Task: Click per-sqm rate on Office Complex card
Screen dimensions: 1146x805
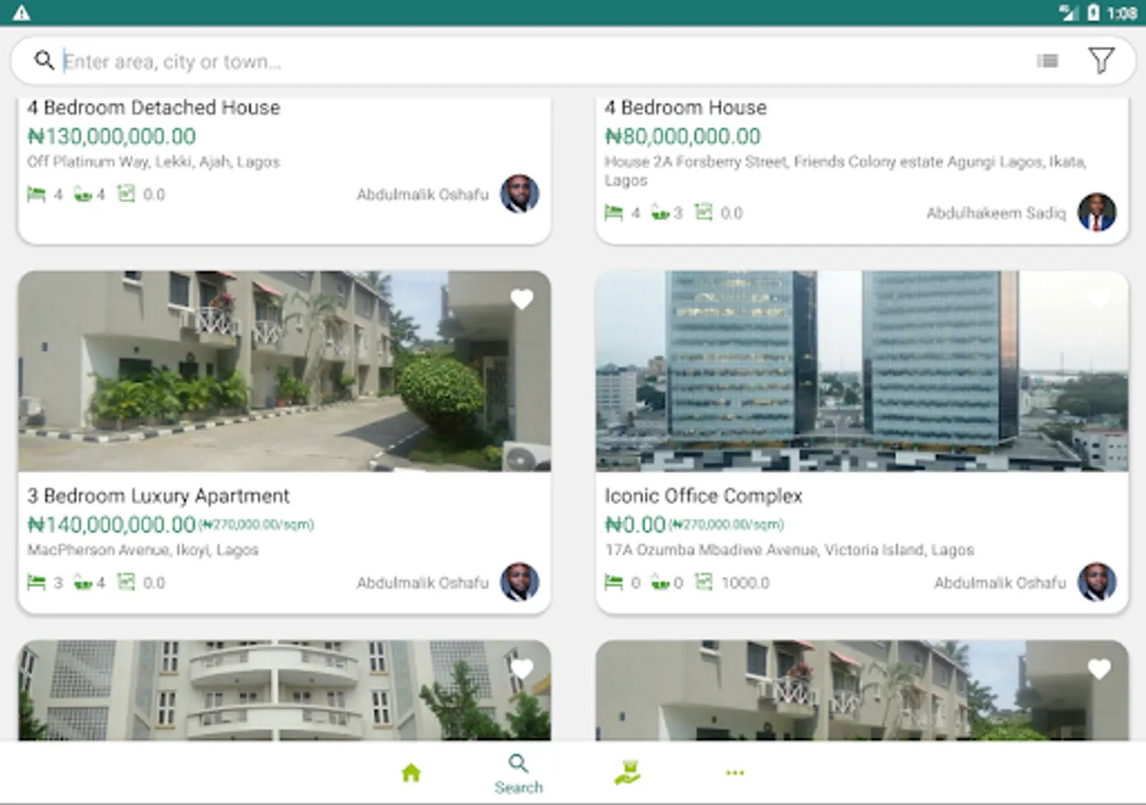Action: (726, 525)
